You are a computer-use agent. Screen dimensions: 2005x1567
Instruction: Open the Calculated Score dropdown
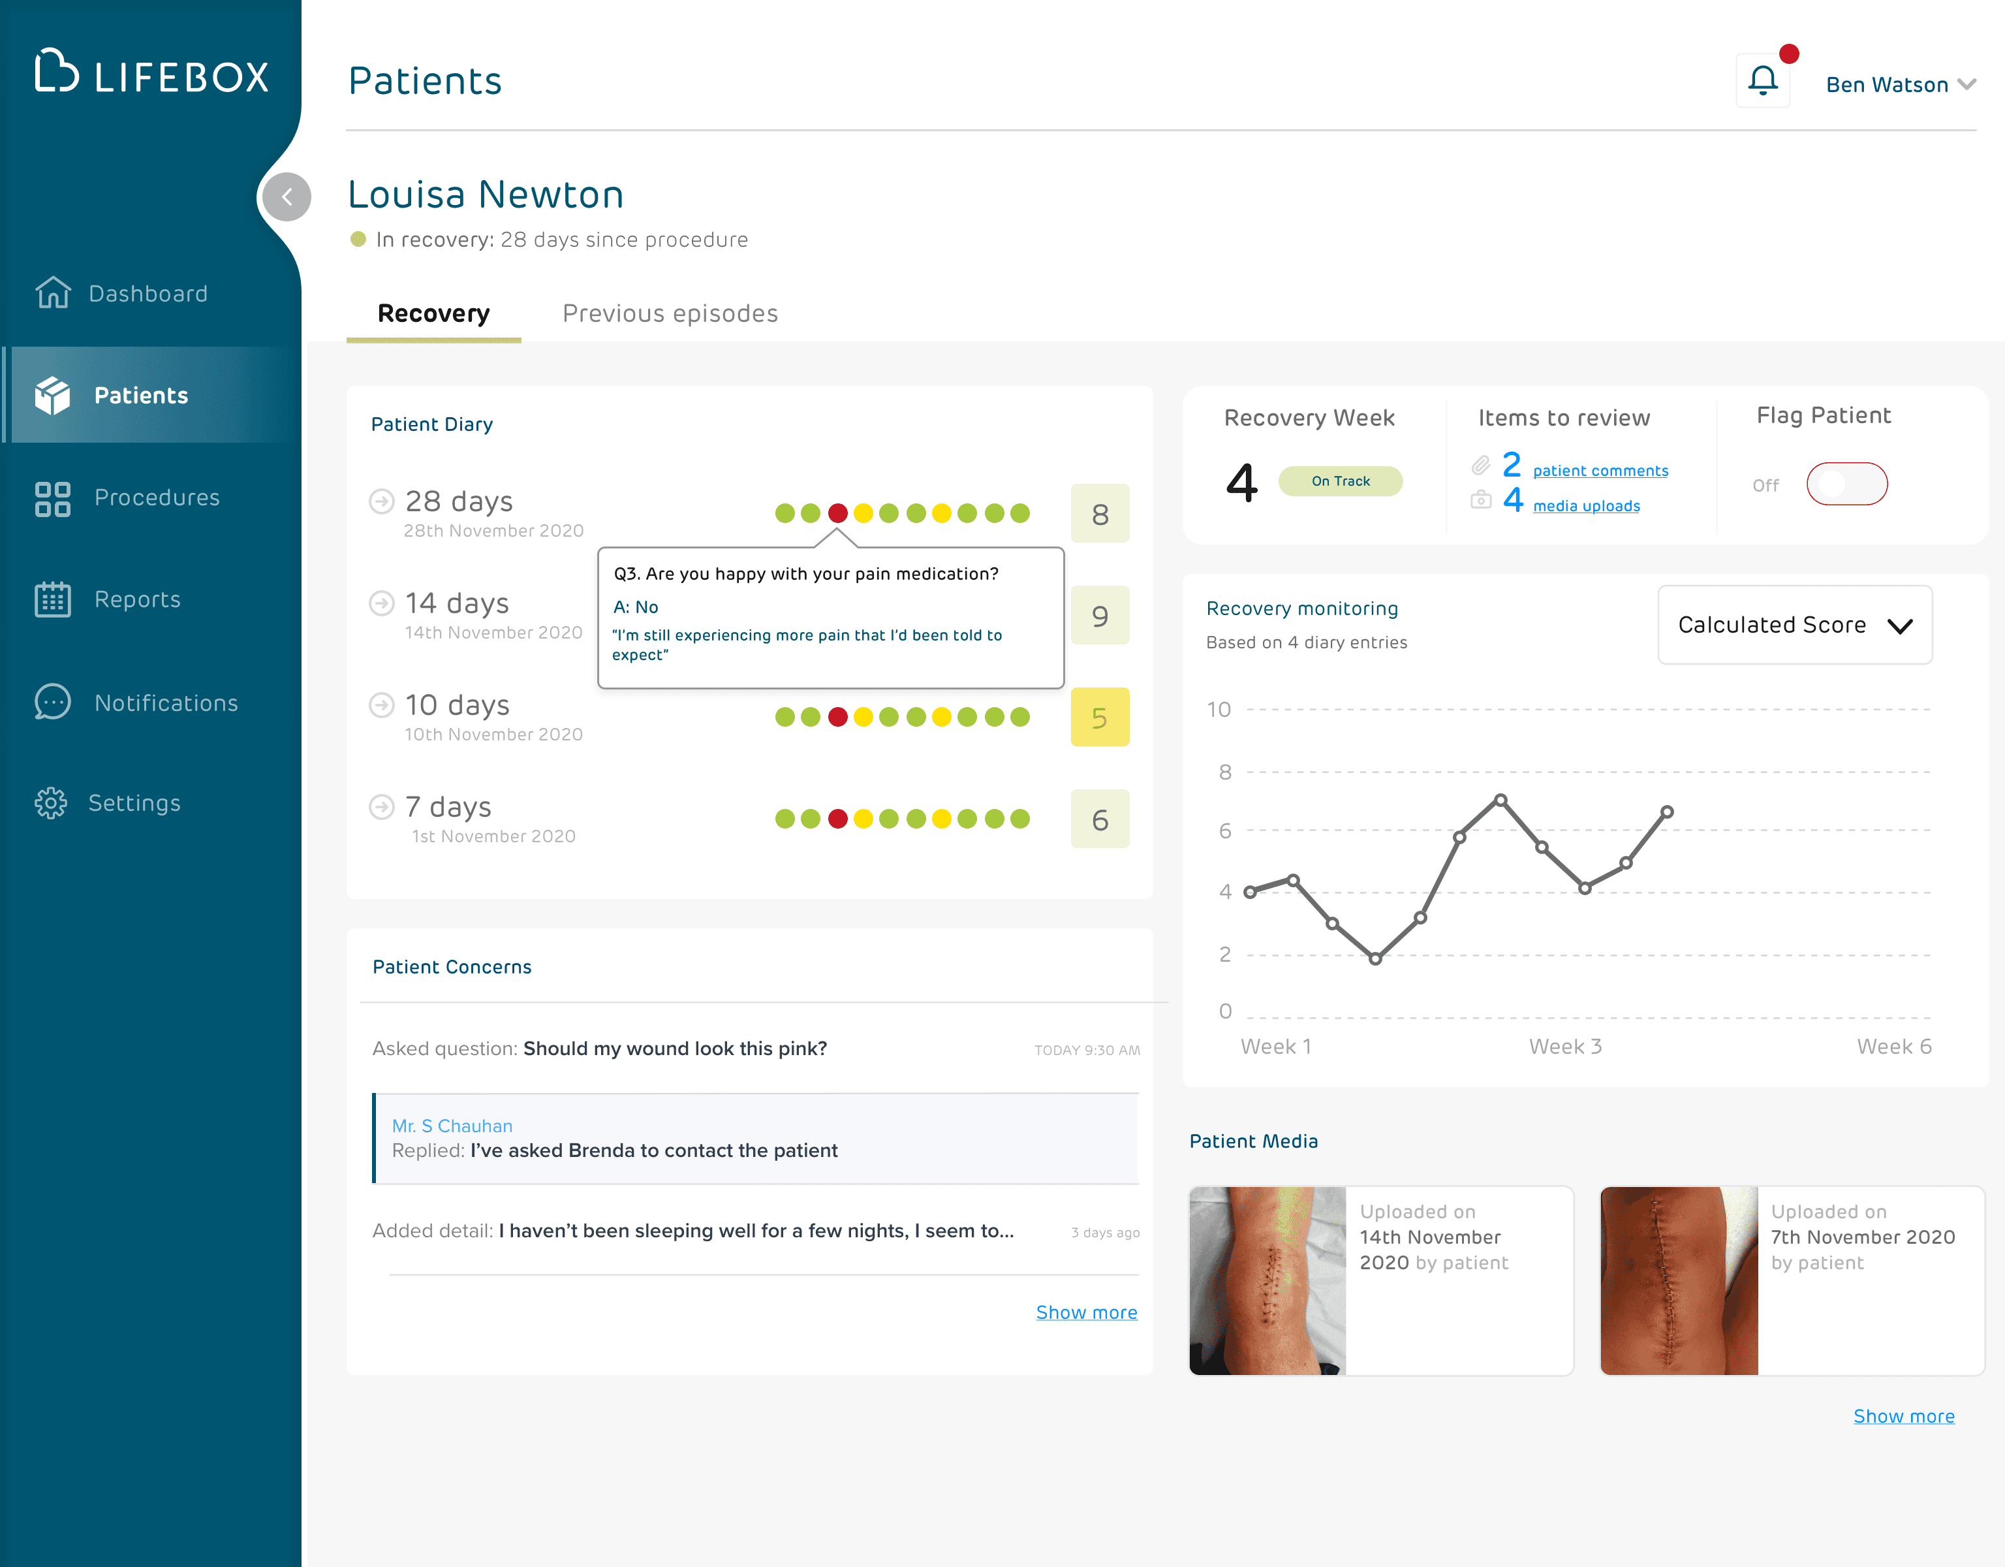click(1794, 625)
